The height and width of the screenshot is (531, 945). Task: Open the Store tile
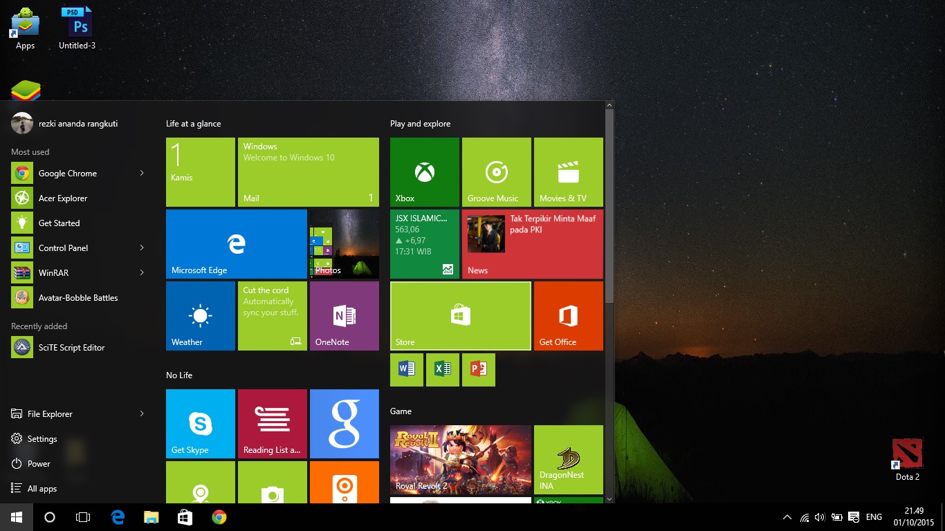coord(460,315)
